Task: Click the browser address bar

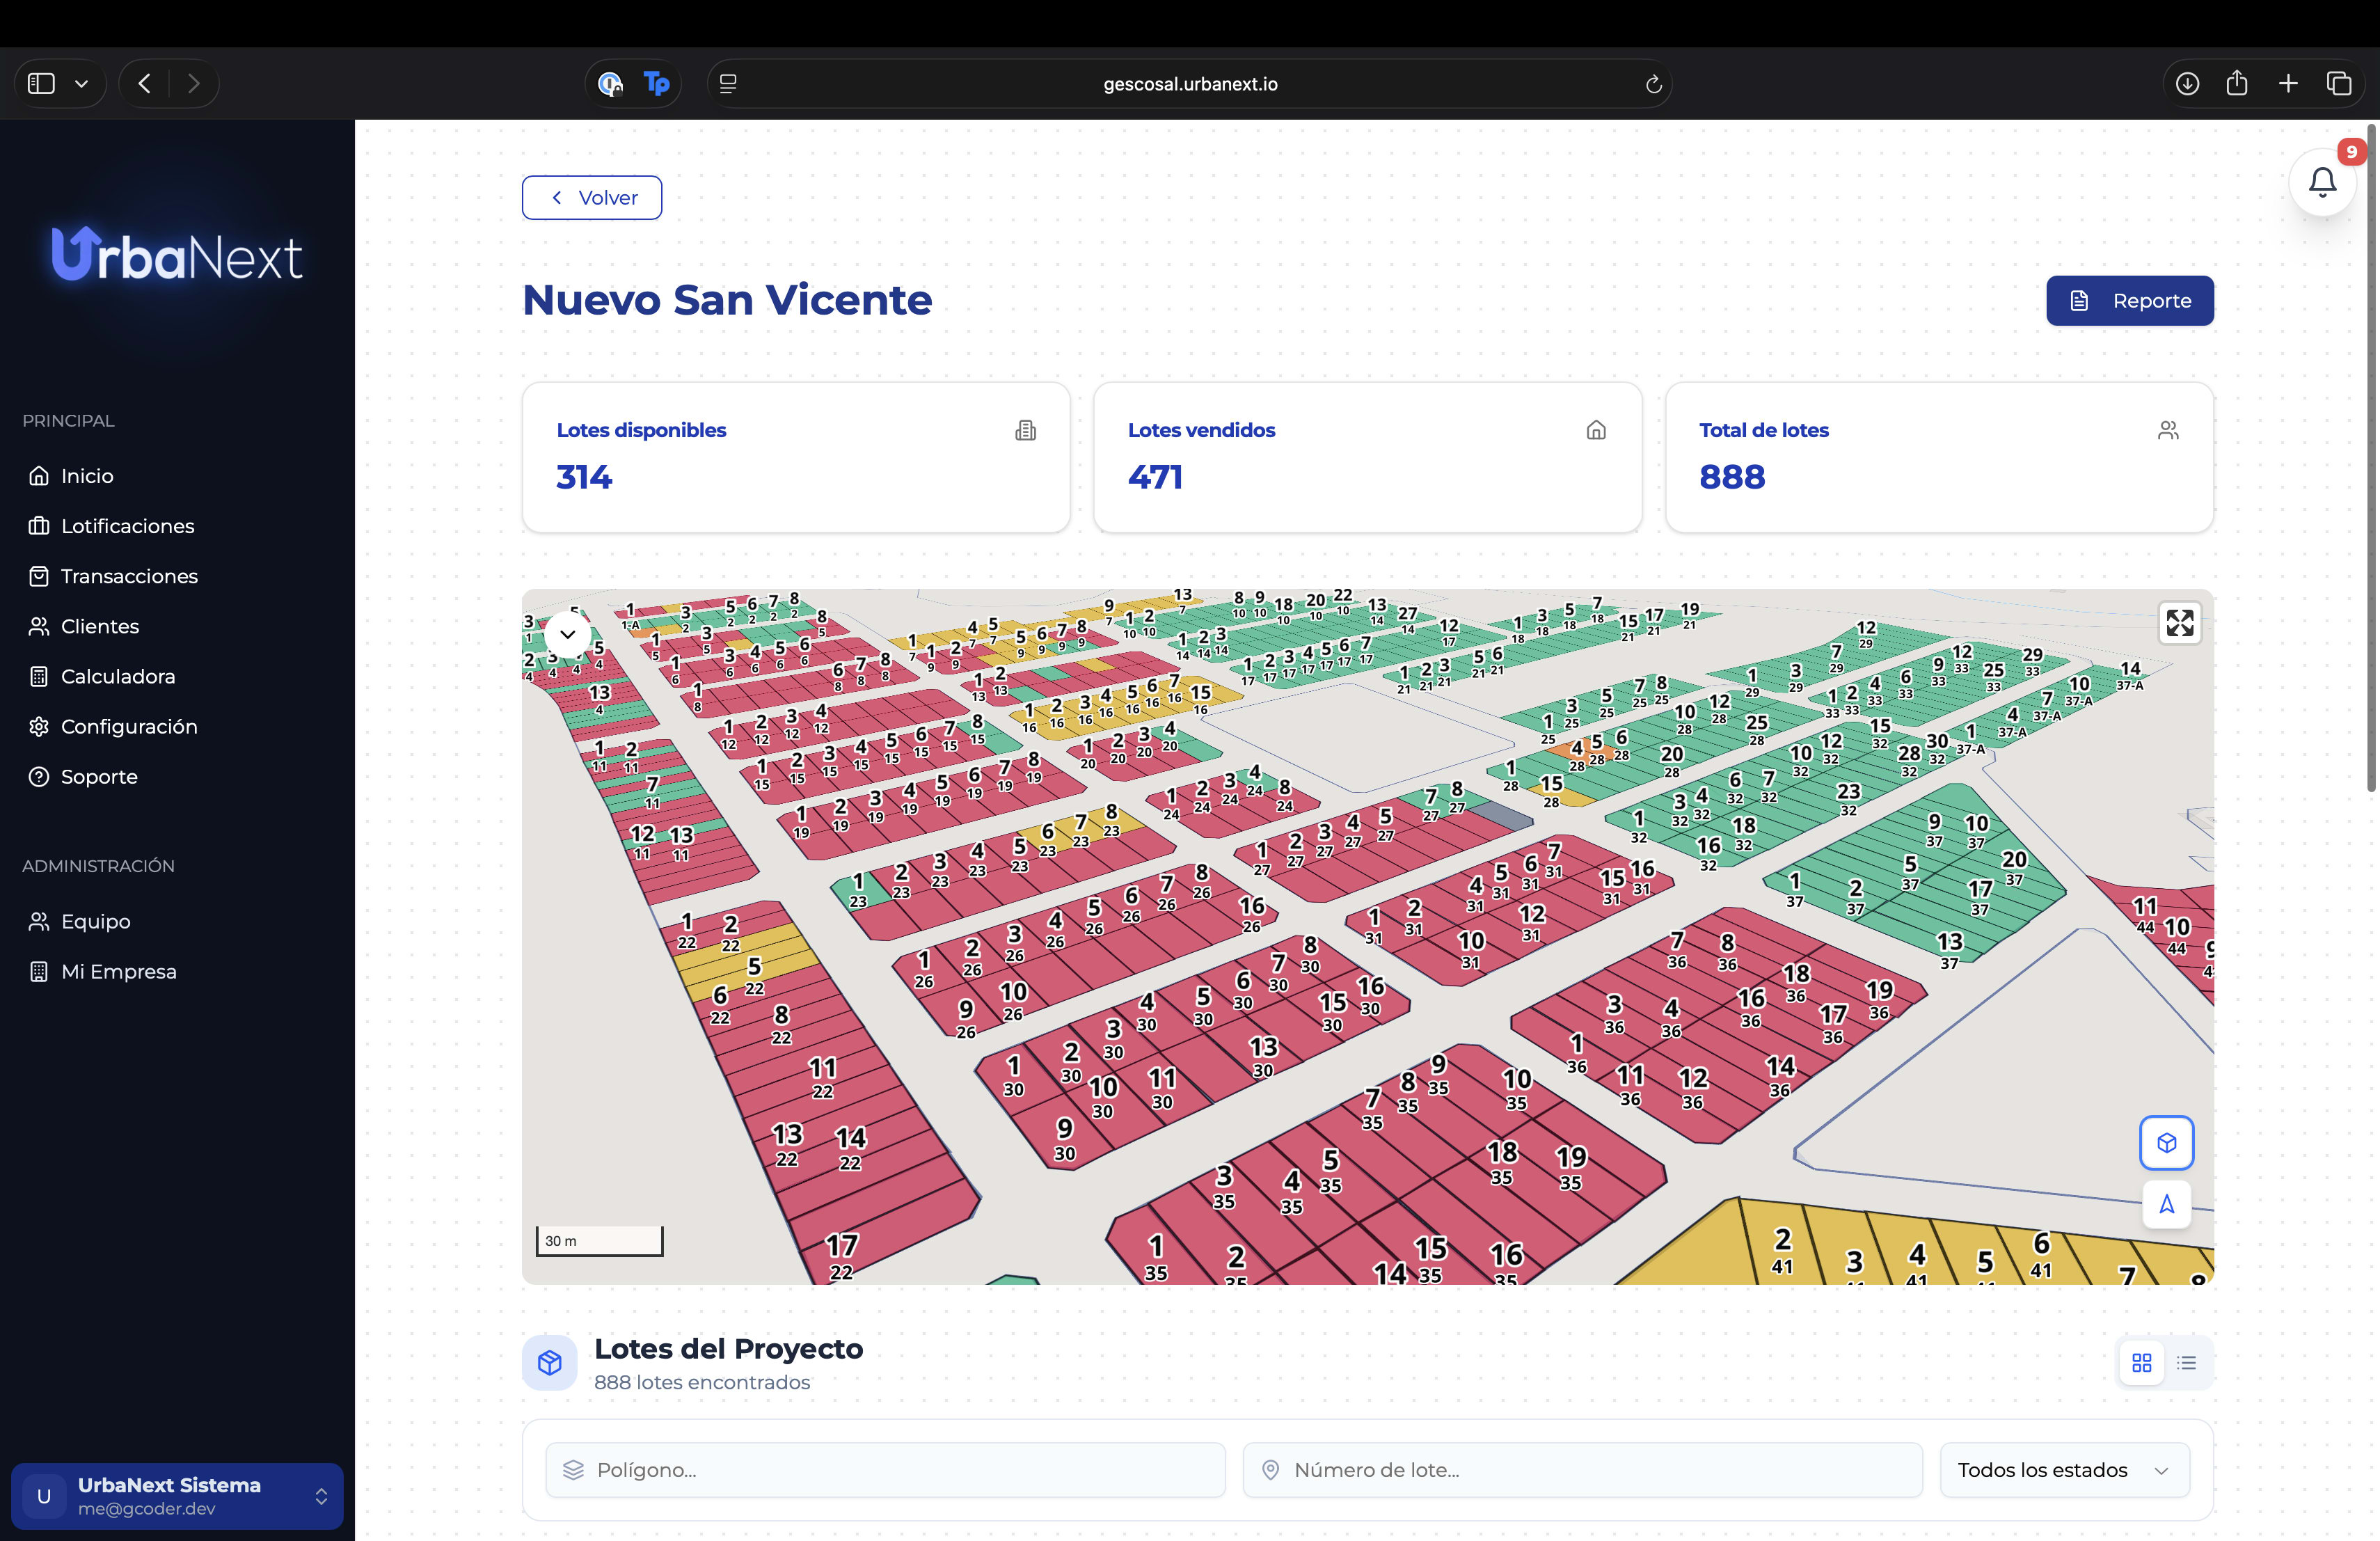Action: coord(1190,84)
